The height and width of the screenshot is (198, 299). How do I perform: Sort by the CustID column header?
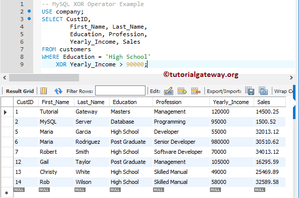26,102
